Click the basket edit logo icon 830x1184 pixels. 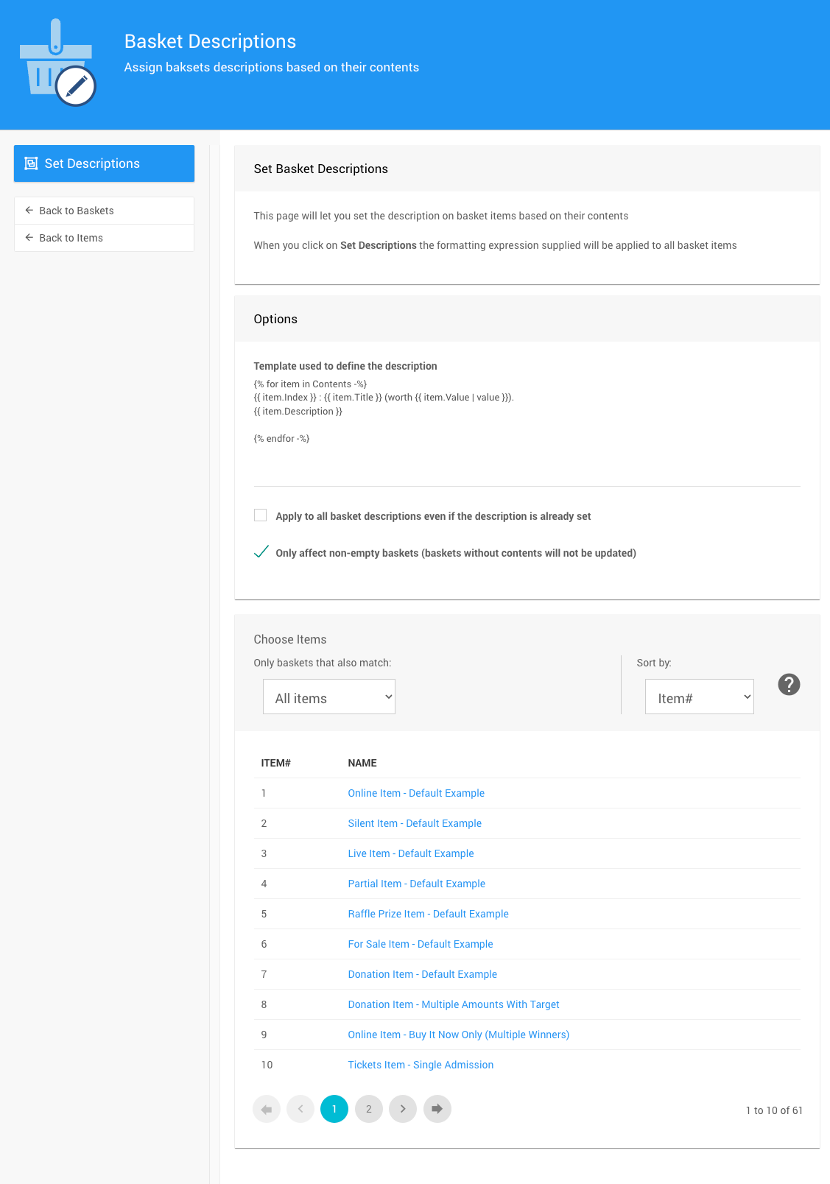pyautogui.click(x=57, y=65)
